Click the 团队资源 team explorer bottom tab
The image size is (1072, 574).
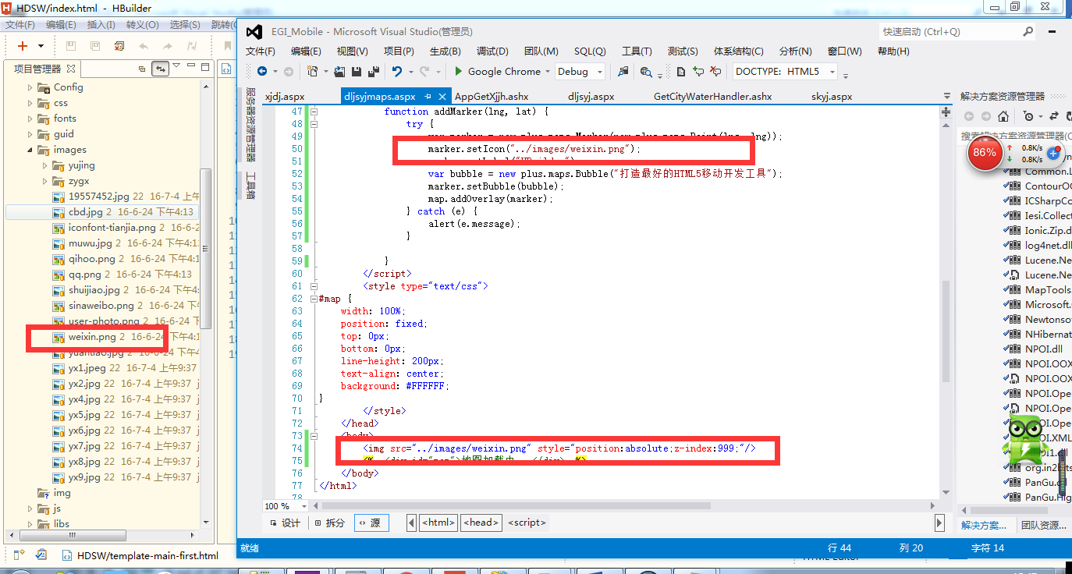pos(1044,526)
